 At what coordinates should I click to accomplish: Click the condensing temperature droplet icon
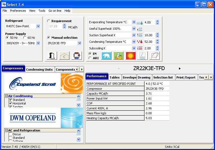tap(140, 42)
